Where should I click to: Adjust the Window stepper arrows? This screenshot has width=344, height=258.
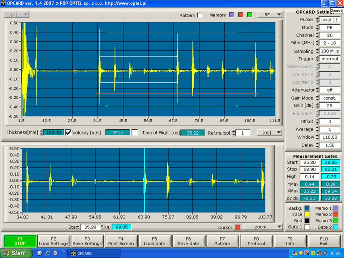[x=317, y=137]
